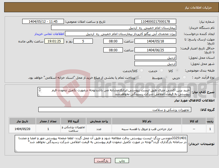Click the چاپ print button
Image resolution: width=219 pixels, height=168 pixels.
[x=122, y=161]
